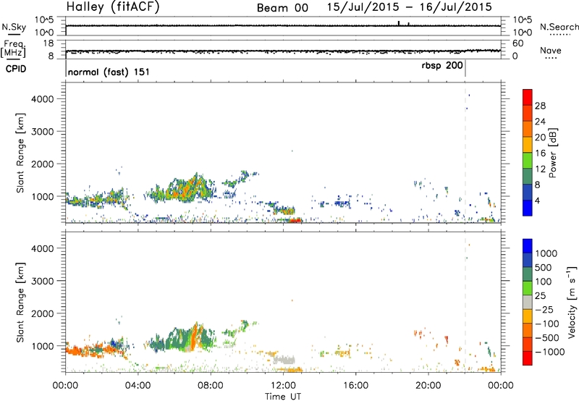The image size is (579, 401).
Task: Click the 'Velocity [m s-1]' colorbar label
Action: click(572, 302)
